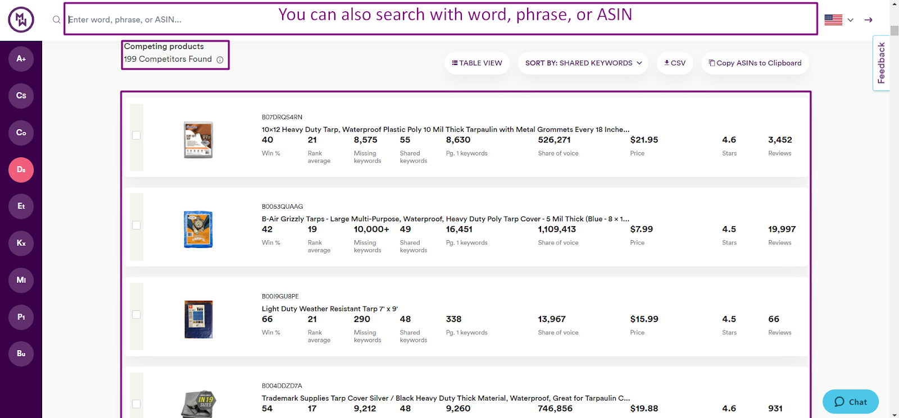Download the CSV export
Screen dimensions: 899x418
pyautogui.click(x=675, y=63)
